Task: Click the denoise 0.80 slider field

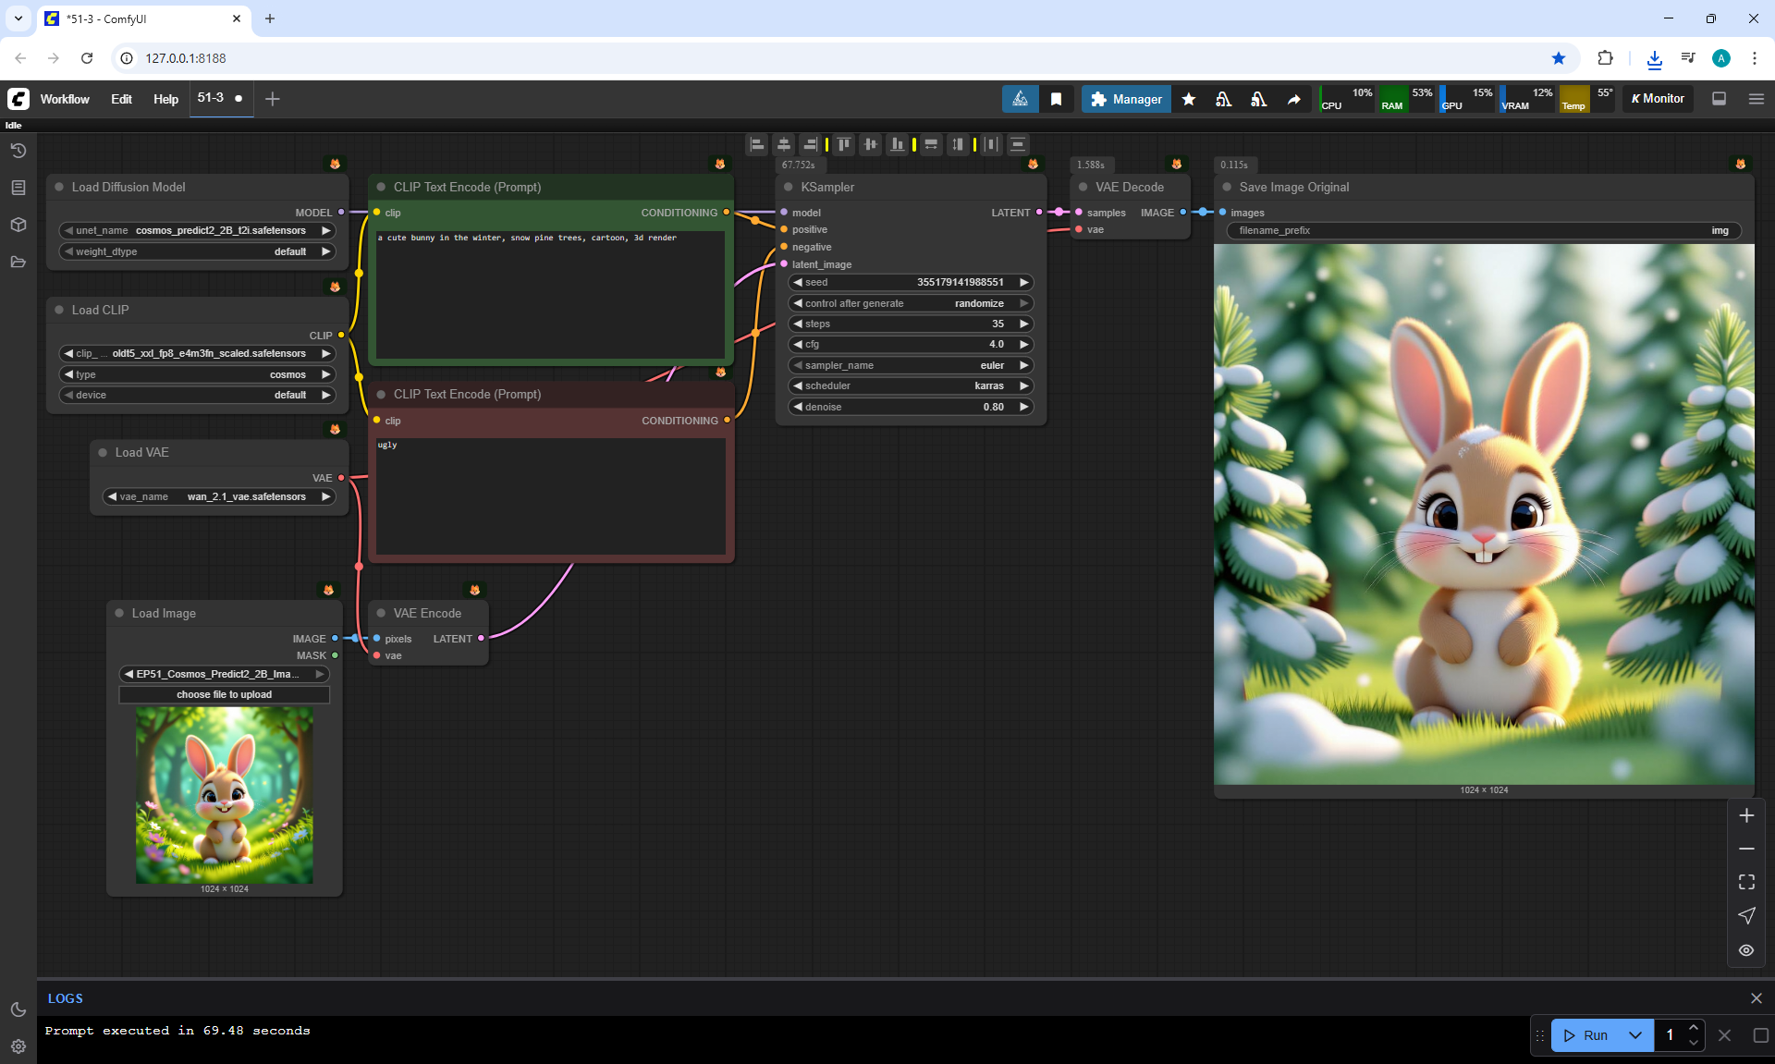Action: pos(911,407)
